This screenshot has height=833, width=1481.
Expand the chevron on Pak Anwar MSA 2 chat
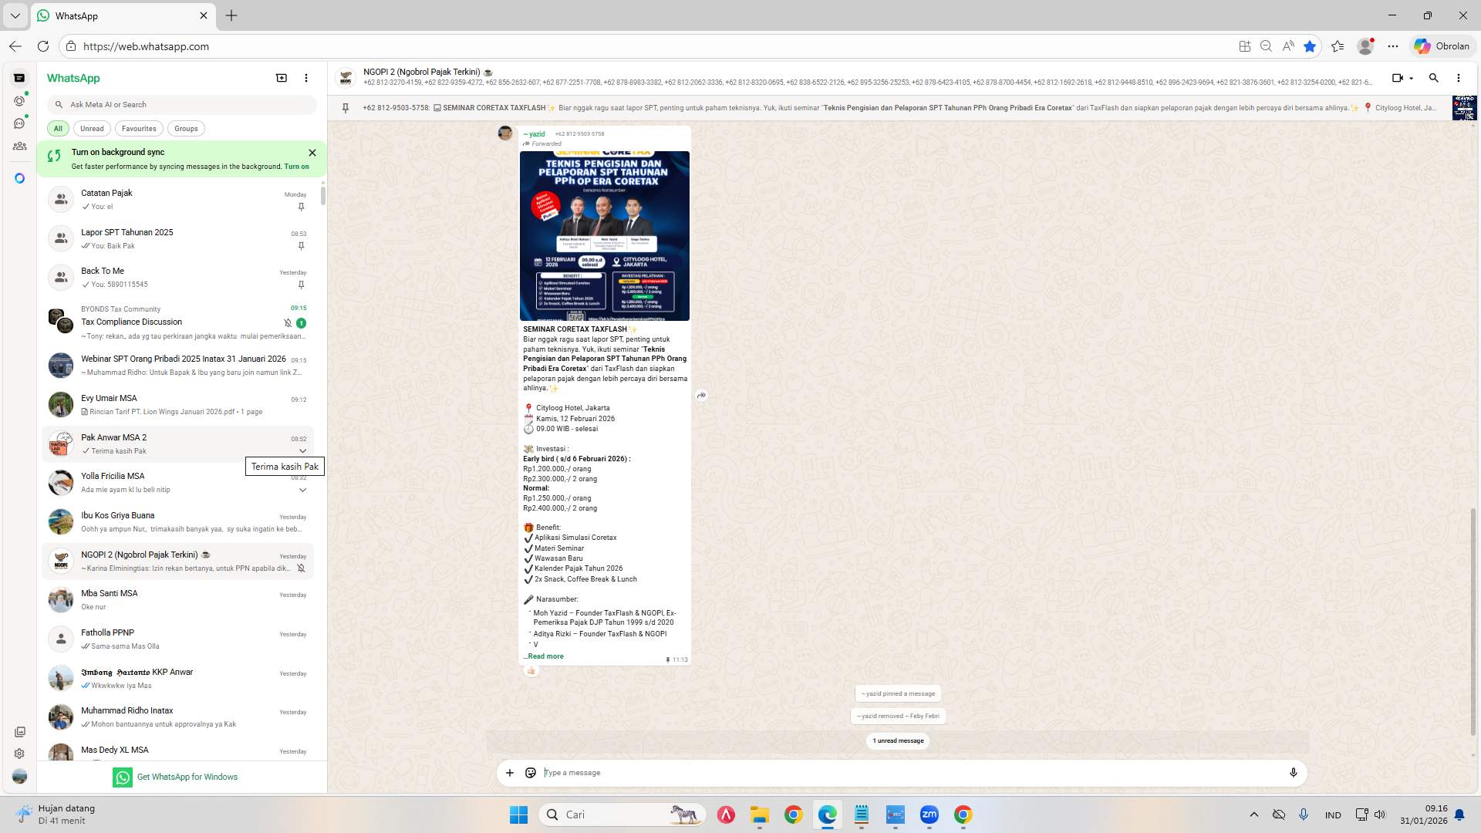[302, 451]
